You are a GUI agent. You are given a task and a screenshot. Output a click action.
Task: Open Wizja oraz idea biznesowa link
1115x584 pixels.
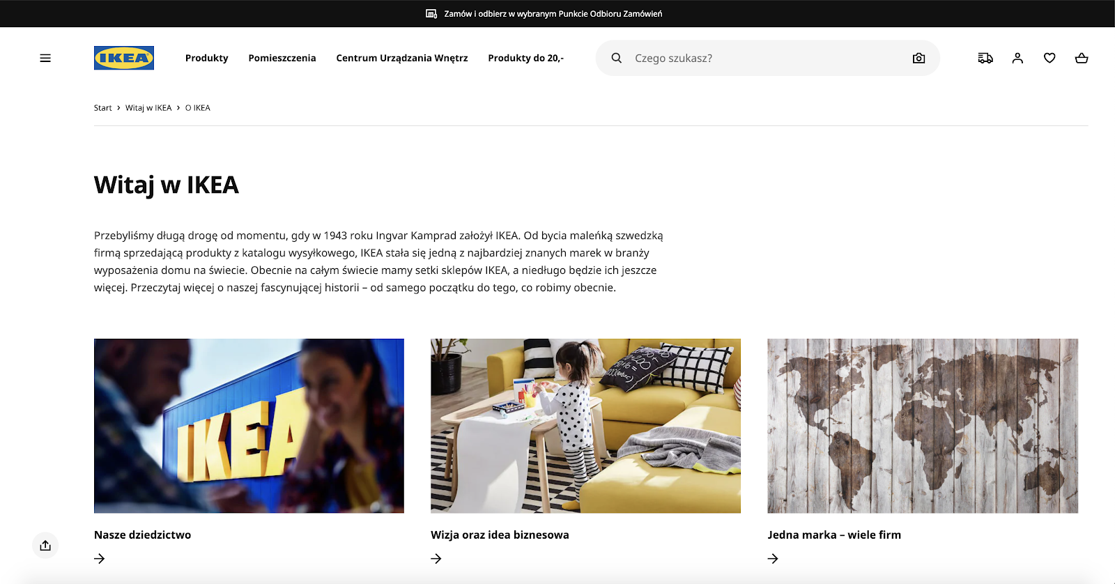500,535
